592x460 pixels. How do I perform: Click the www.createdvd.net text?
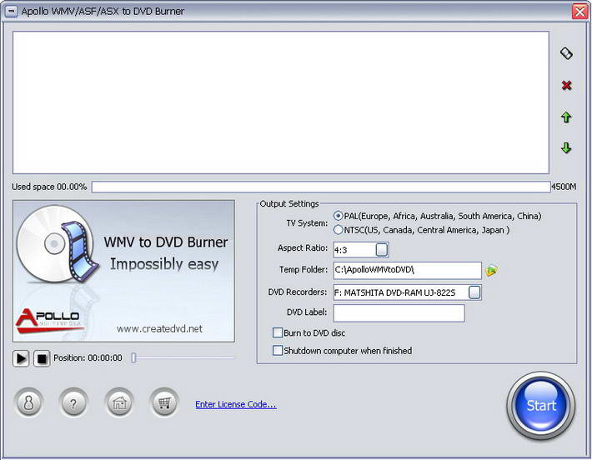click(x=159, y=328)
